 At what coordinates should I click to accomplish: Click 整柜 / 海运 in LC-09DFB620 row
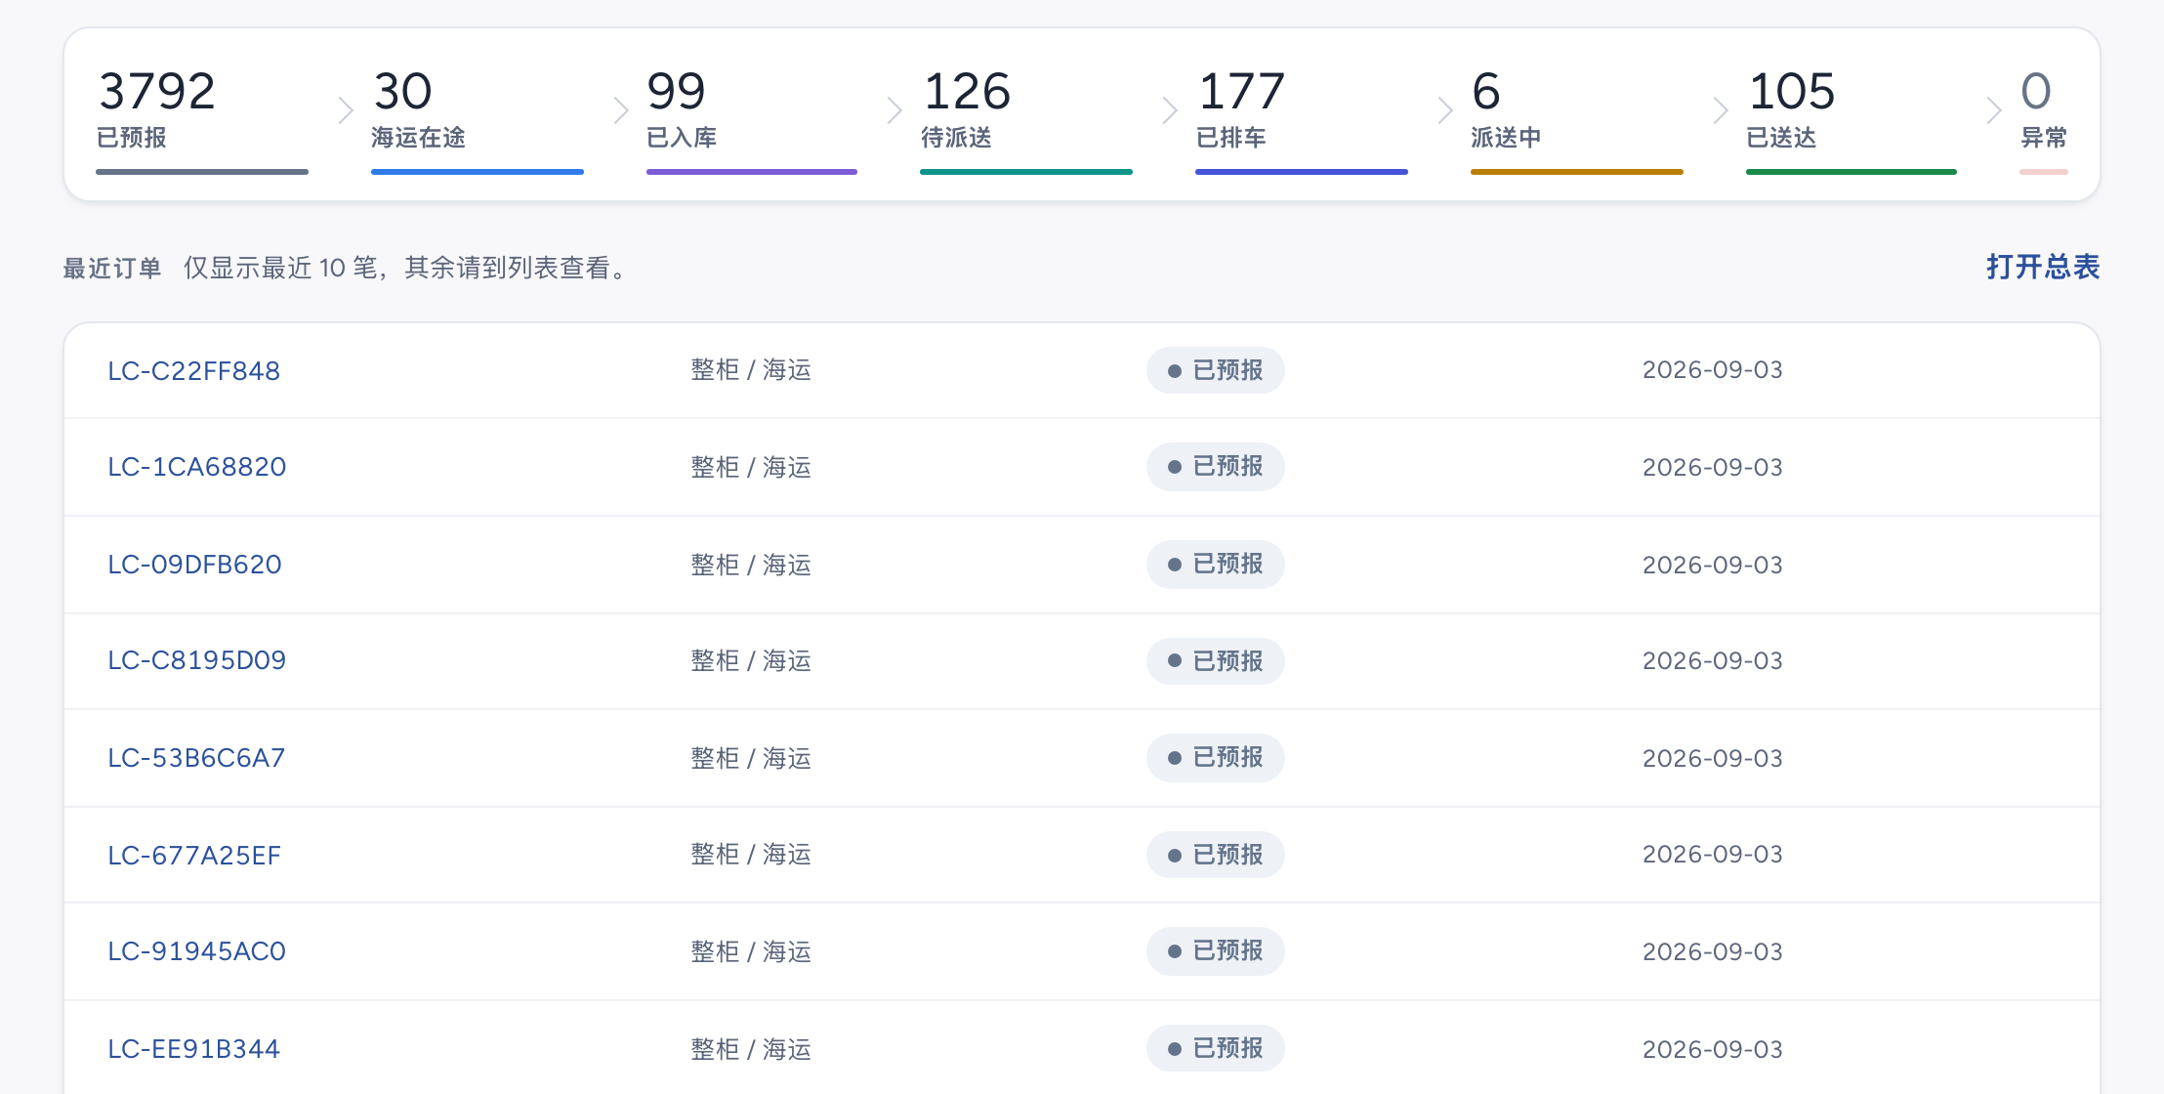tap(751, 565)
